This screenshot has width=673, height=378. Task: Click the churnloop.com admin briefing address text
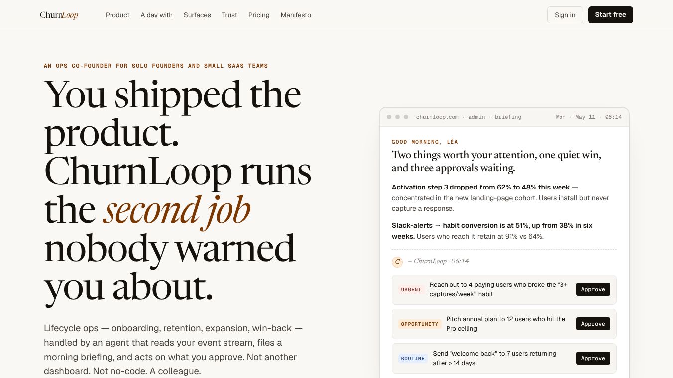(468, 117)
